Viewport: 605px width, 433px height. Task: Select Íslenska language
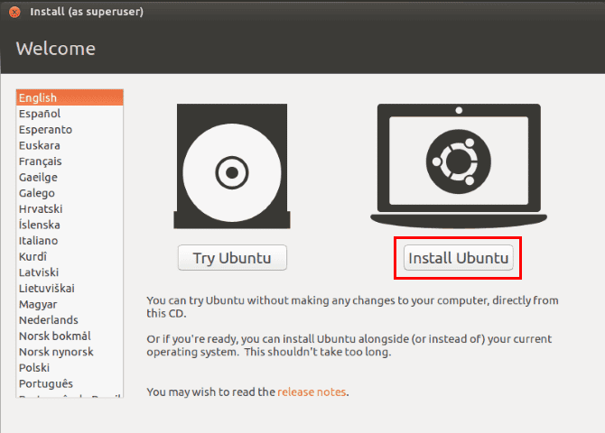(70, 225)
